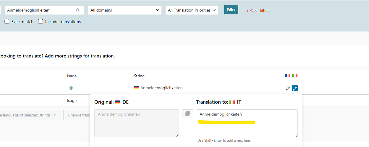This screenshot has width=369, height=147.
Task: Copy original text using the copy icon
Action: pyautogui.click(x=187, y=114)
